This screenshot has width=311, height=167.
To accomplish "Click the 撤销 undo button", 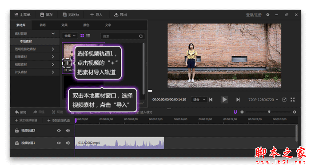I will (20, 112).
